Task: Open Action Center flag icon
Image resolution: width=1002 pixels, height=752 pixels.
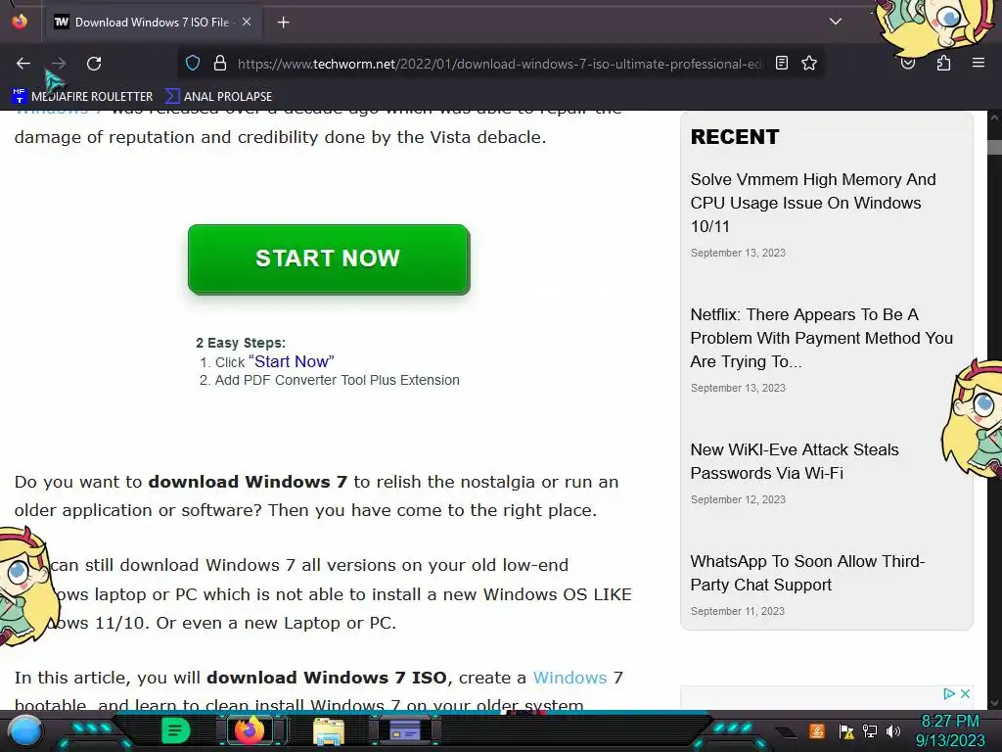Action: pyautogui.click(x=846, y=731)
